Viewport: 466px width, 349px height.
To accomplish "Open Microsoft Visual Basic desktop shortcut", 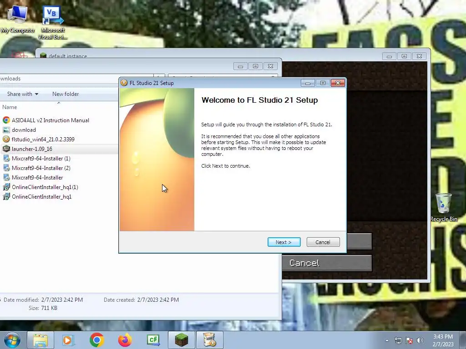I will [53, 23].
